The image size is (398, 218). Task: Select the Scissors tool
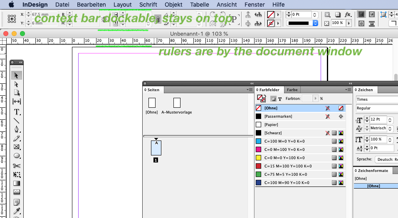click(17, 166)
